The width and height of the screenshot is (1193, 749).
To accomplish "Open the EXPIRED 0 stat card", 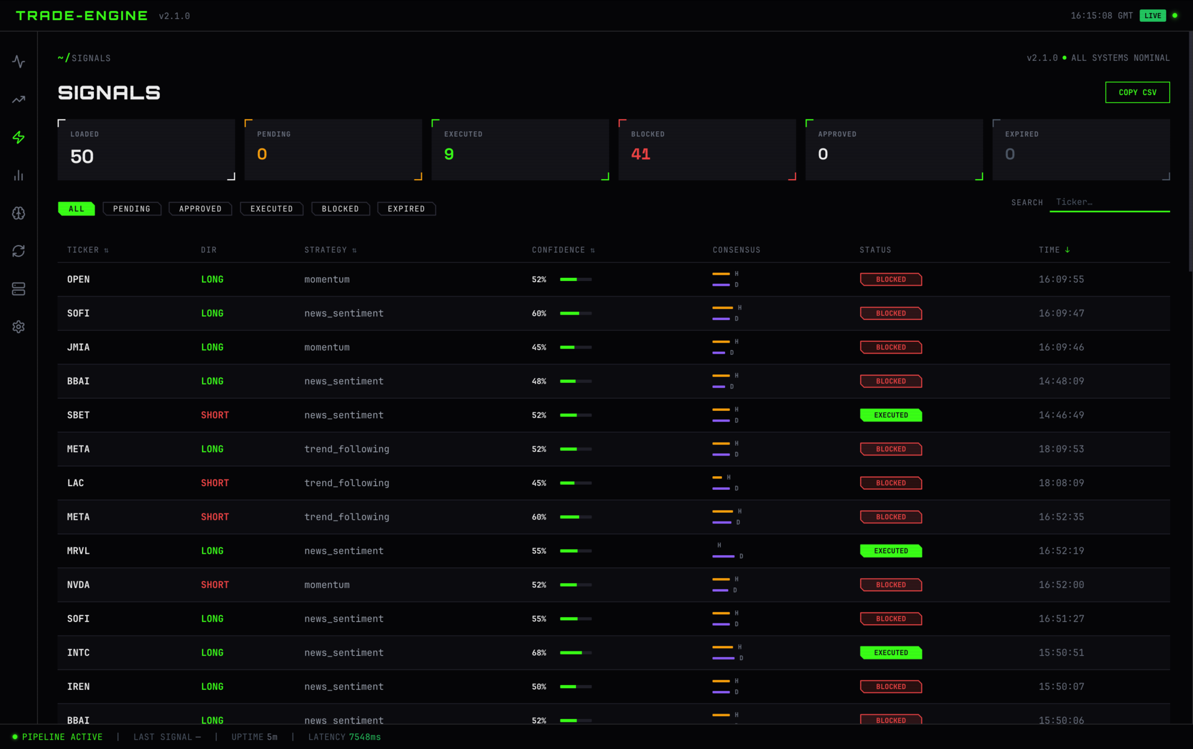I will (1081, 150).
